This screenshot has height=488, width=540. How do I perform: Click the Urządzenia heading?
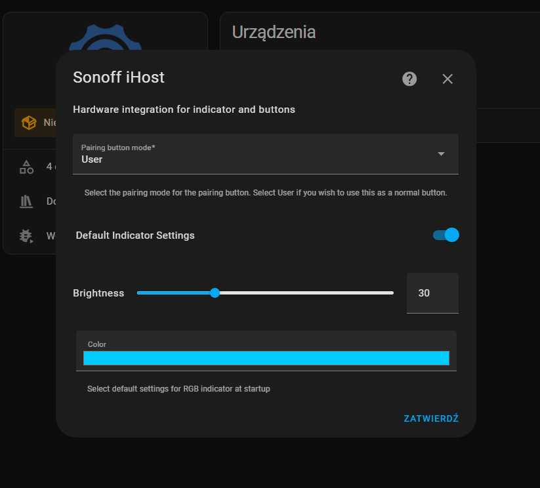click(274, 32)
